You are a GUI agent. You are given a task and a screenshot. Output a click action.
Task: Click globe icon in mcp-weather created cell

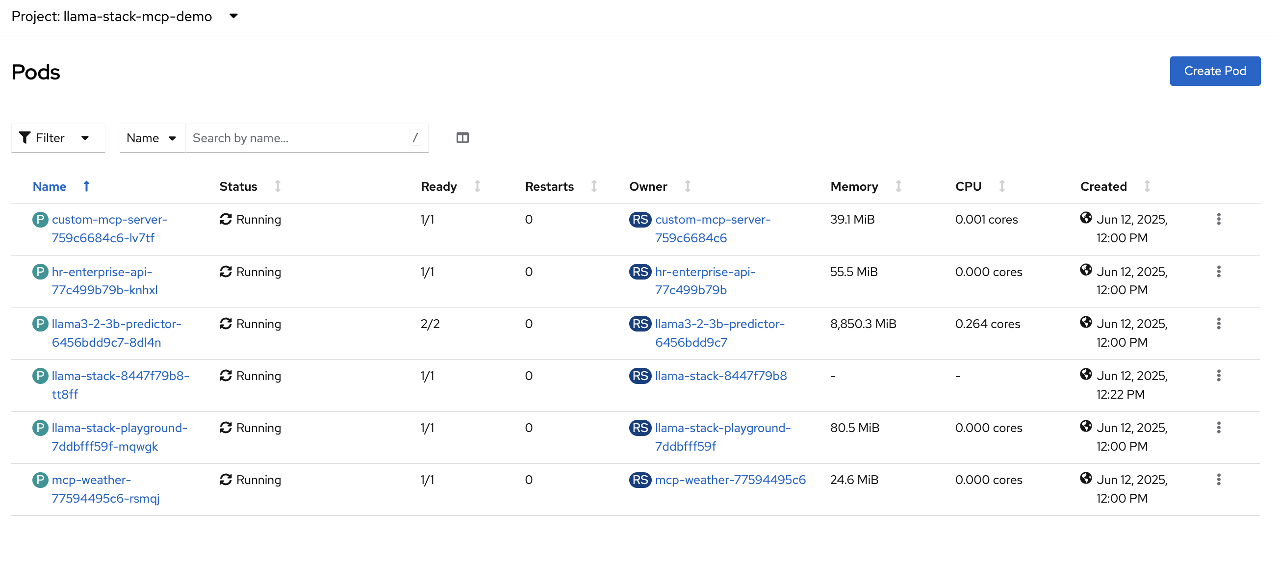1085,478
